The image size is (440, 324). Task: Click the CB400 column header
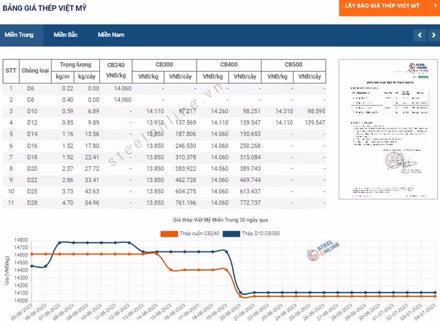pos(229,65)
